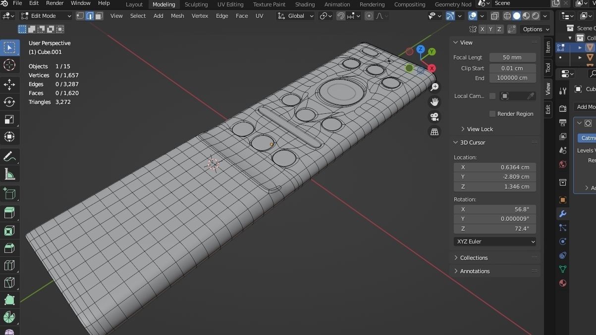The image size is (596, 335).
Task: Click the camera view icon in the viewport controls
Action: (x=434, y=117)
